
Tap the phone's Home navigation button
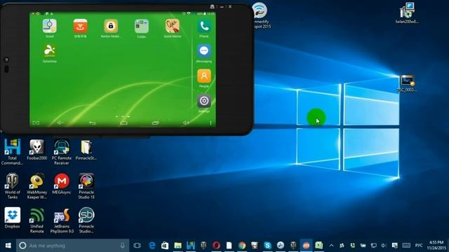(123, 123)
